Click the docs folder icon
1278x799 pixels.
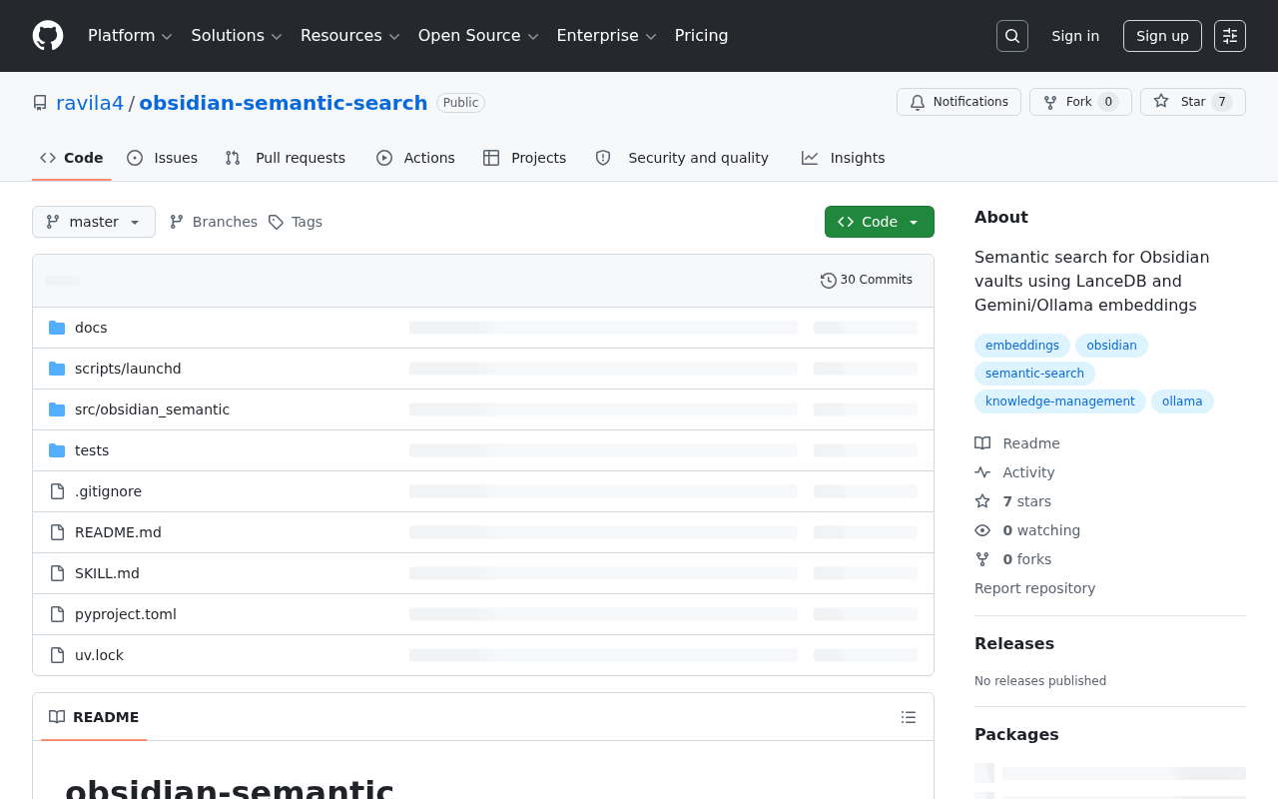click(x=57, y=328)
